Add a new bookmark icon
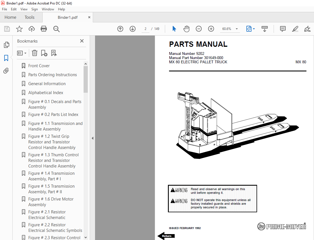 point(44,53)
